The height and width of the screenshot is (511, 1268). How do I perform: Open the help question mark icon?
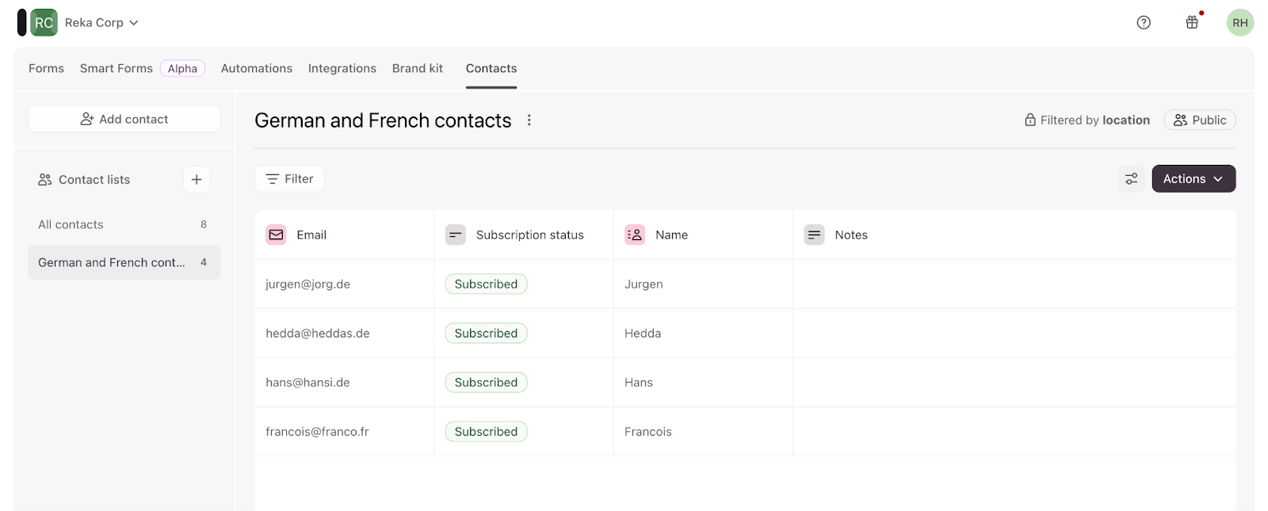pos(1144,22)
